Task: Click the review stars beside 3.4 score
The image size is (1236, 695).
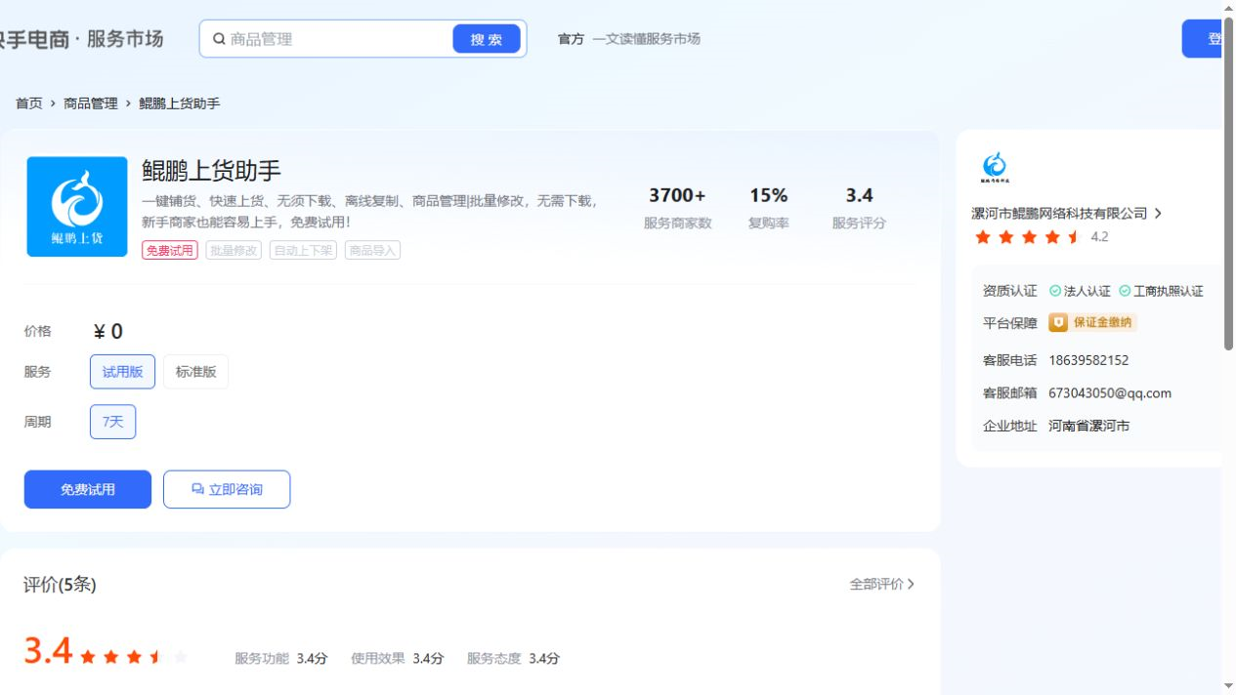Action: click(x=133, y=657)
